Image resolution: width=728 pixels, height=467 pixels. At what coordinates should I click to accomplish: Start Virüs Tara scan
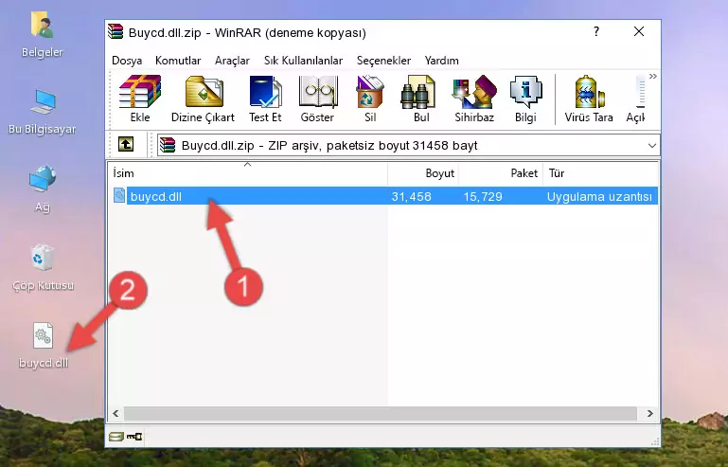click(589, 99)
